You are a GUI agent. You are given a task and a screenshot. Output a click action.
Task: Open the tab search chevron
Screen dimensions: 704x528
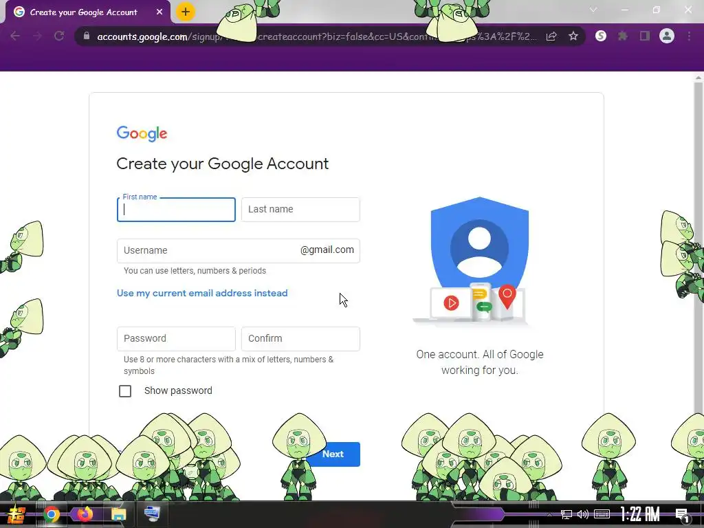[593, 10]
